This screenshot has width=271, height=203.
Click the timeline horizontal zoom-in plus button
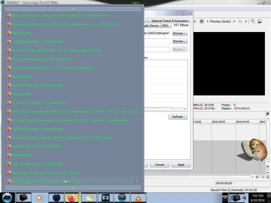click(x=257, y=177)
